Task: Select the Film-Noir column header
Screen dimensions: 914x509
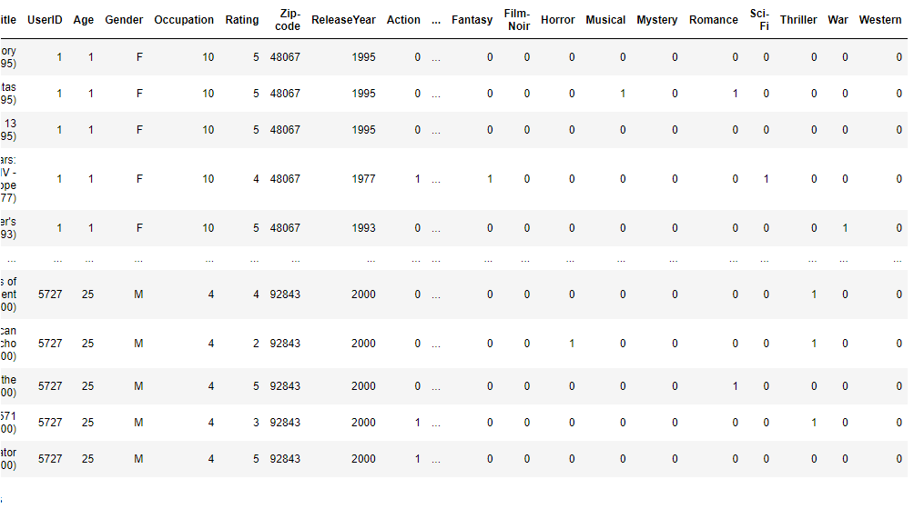Action: pyautogui.click(x=517, y=20)
